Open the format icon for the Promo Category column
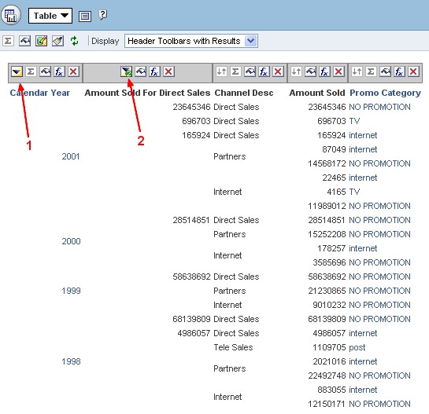429x414 pixels. point(385,71)
